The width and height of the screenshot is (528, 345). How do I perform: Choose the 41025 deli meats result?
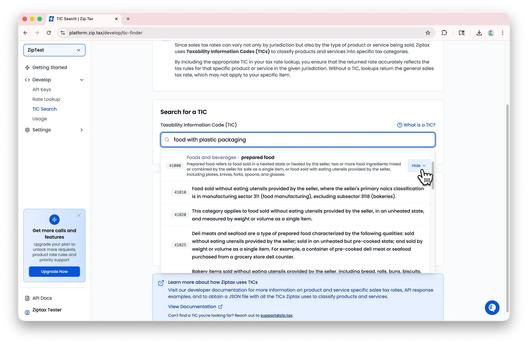[x=296, y=245]
